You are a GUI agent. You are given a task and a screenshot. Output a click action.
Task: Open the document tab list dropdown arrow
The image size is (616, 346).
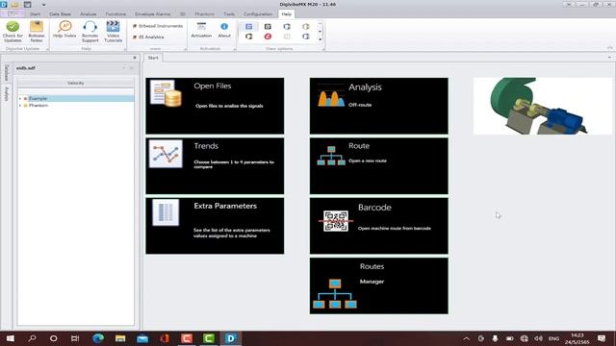pyautogui.click(x=609, y=58)
